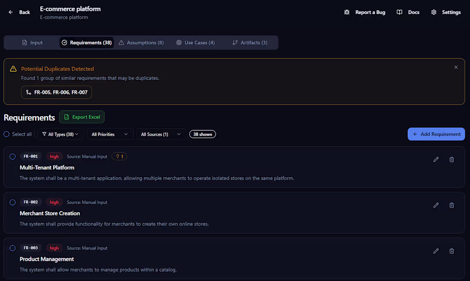Click the FR-001 ID badge
Image resolution: width=470 pixels, height=281 pixels.
tap(31, 156)
